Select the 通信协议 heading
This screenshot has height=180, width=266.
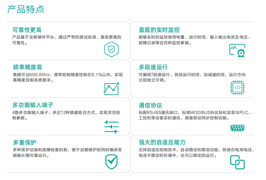click(x=150, y=105)
